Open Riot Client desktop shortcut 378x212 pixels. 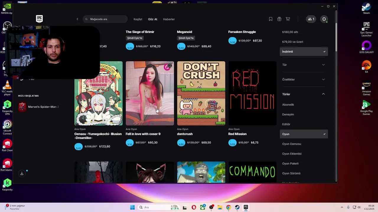[7, 145]
